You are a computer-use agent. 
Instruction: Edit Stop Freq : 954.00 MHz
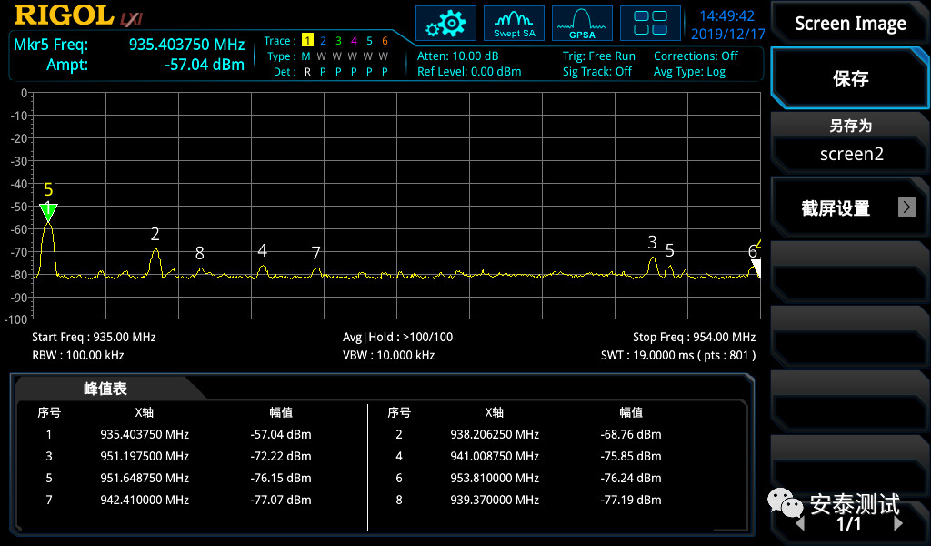694,337
